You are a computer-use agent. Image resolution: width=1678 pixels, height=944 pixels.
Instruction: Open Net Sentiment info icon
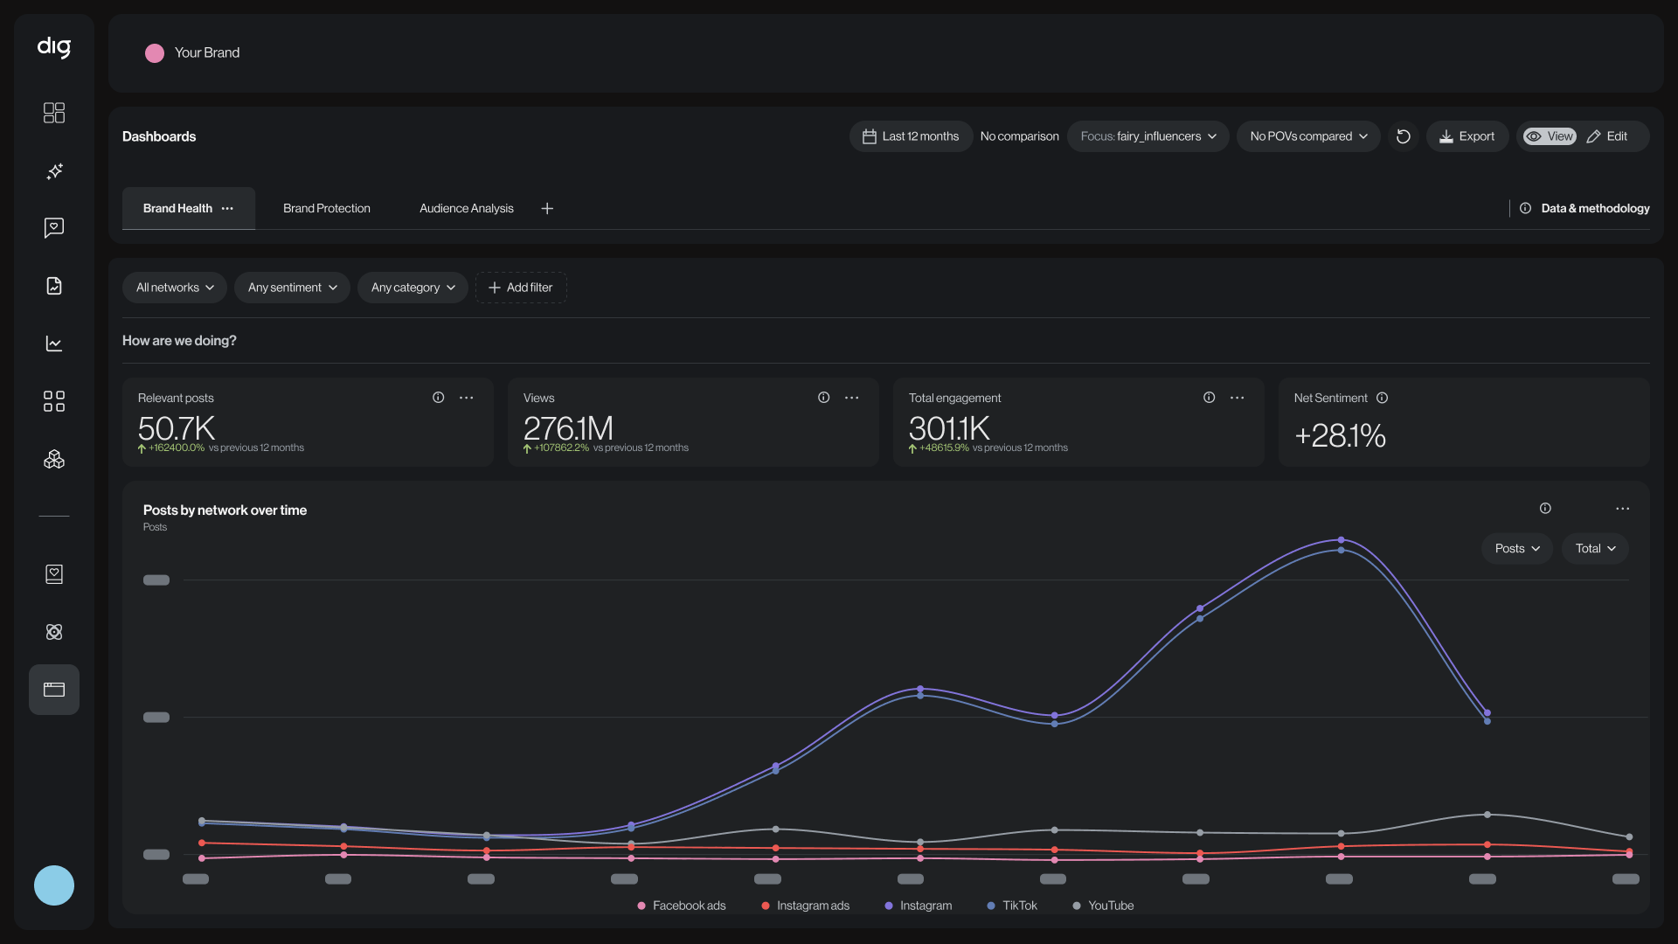[1383, 398]
